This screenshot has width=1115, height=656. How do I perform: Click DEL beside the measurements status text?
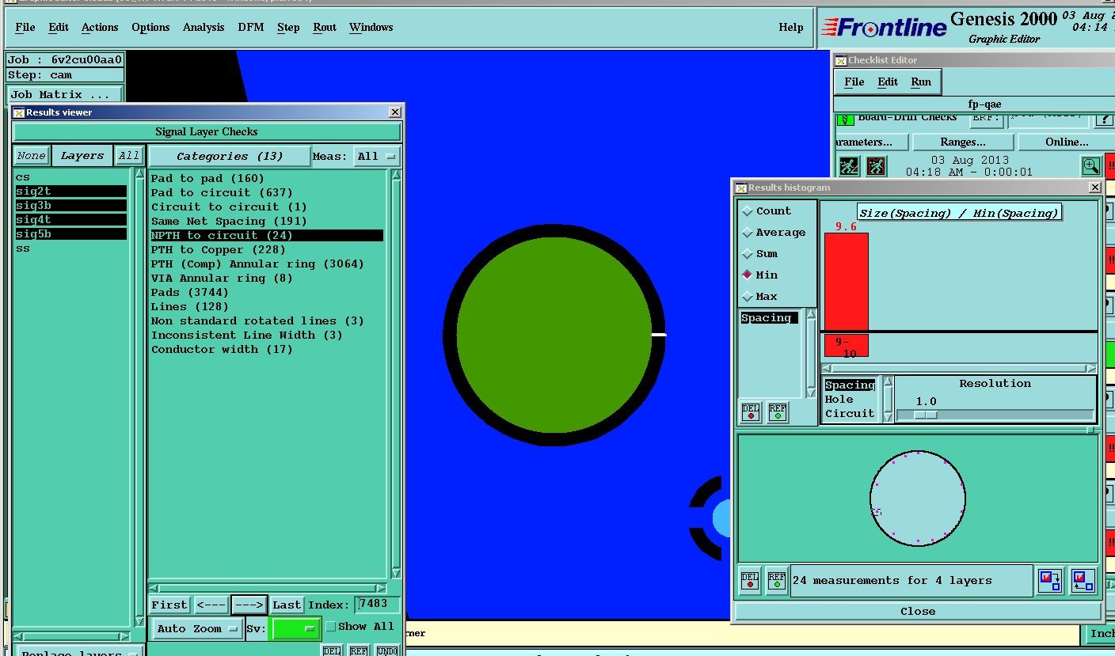750,580
